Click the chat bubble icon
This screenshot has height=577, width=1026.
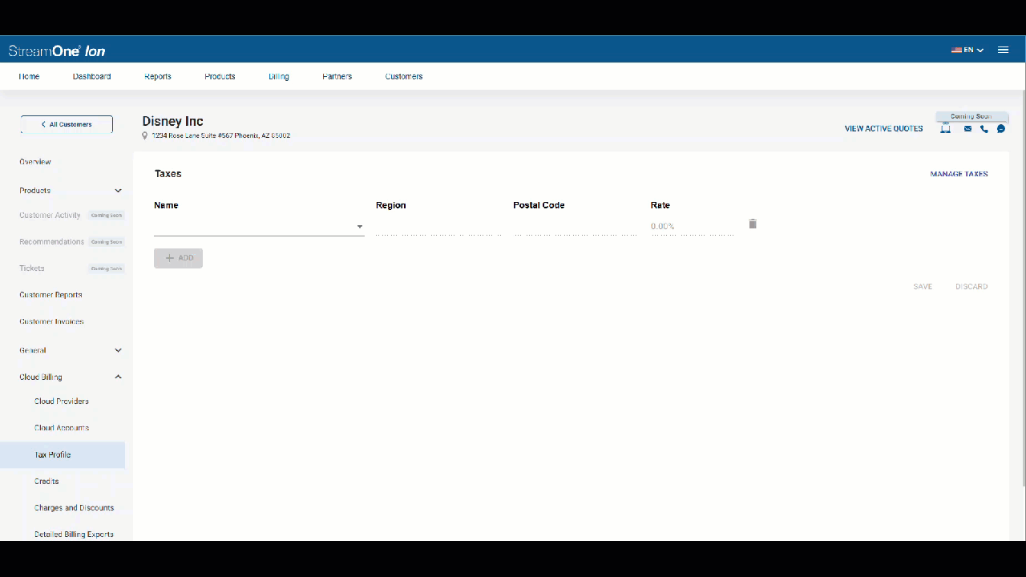click(x=1001, y=128)
